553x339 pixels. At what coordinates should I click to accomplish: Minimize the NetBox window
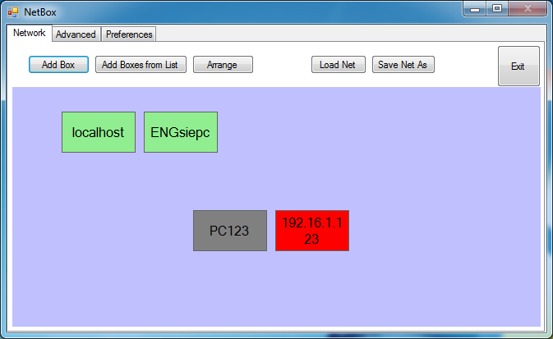point(475,8)
